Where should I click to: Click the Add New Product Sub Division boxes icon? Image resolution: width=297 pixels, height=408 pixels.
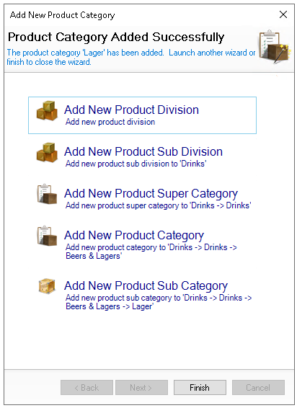pyautogui.click(x=47, y=153)
